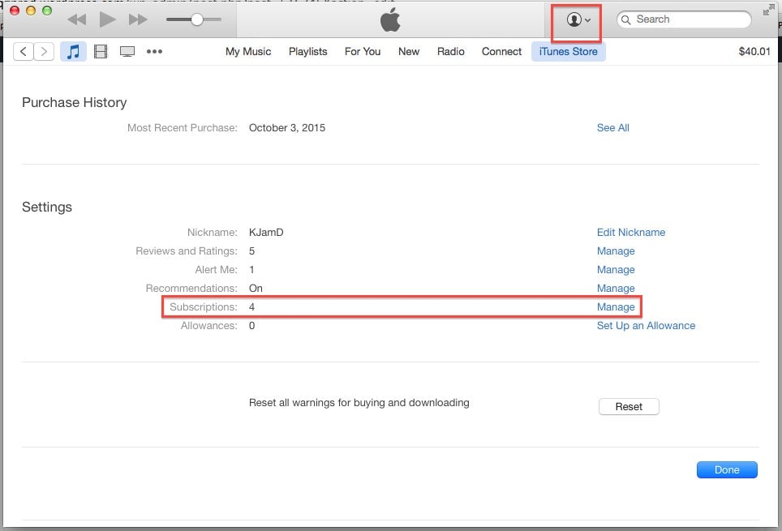This screenshot has height=531, width=782.
Task: Switch to the Music library icon
Action: pos(73,51)
